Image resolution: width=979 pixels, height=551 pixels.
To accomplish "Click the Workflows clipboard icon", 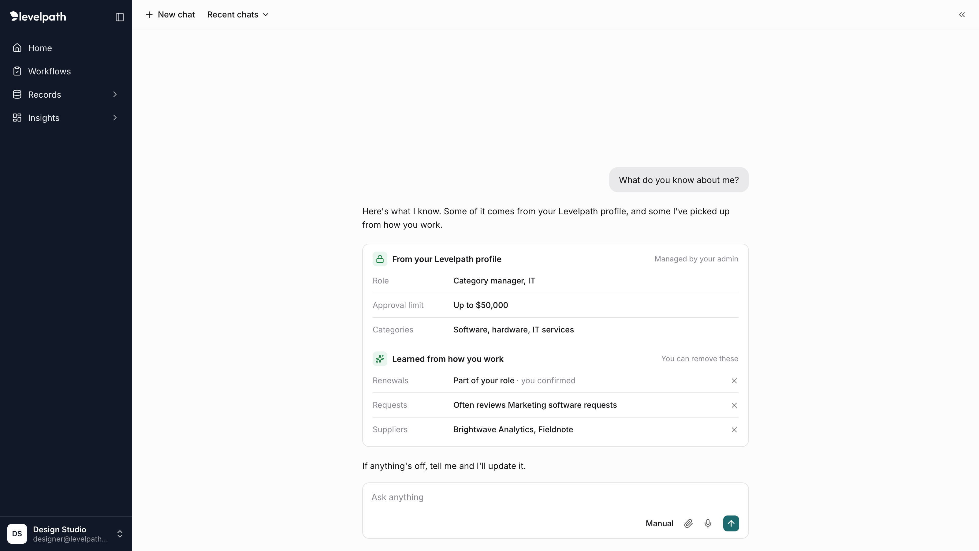I will pyautogui.click(x=17, y=71).
